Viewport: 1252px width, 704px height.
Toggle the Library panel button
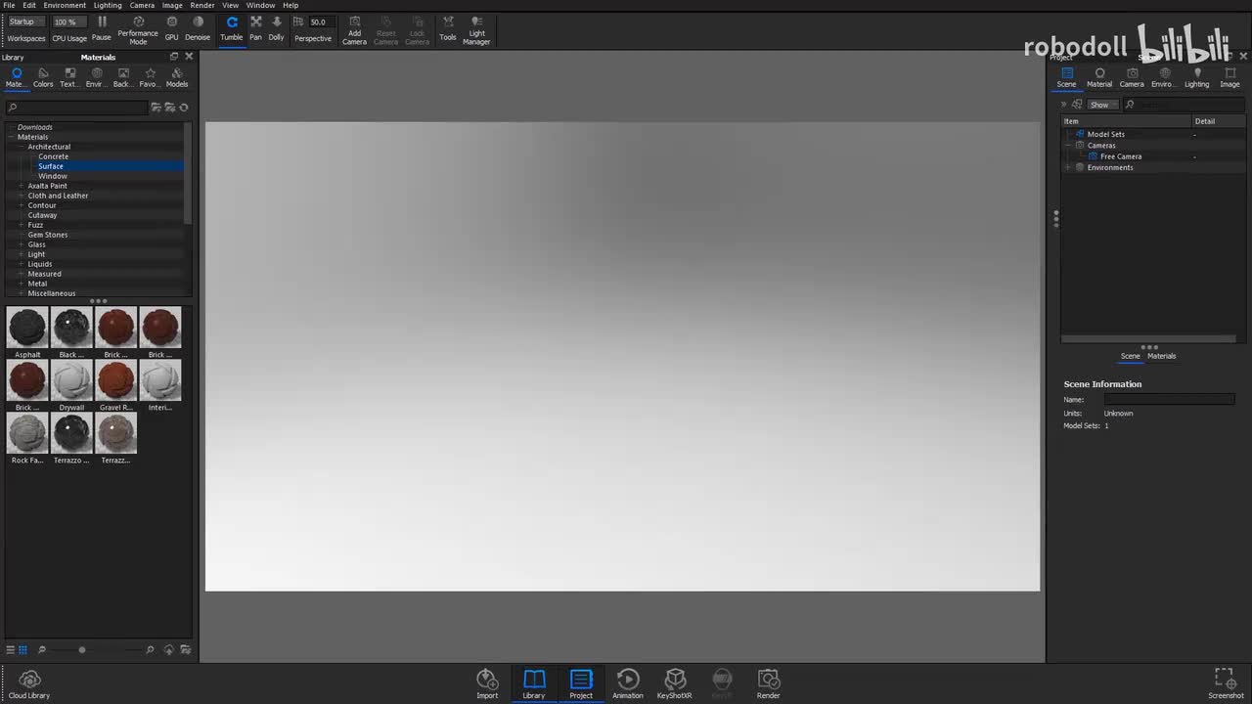(534, 683)
